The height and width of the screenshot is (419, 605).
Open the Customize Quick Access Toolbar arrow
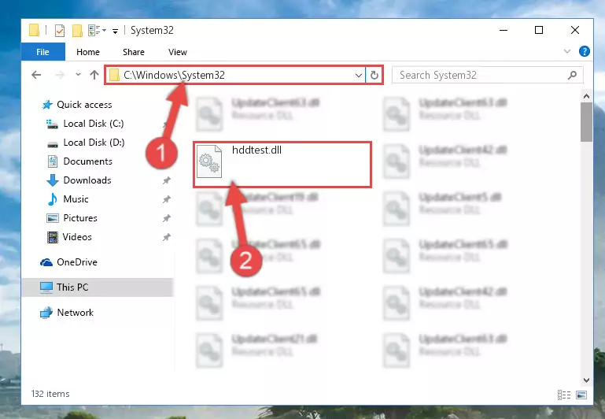(x=115, y=31)
